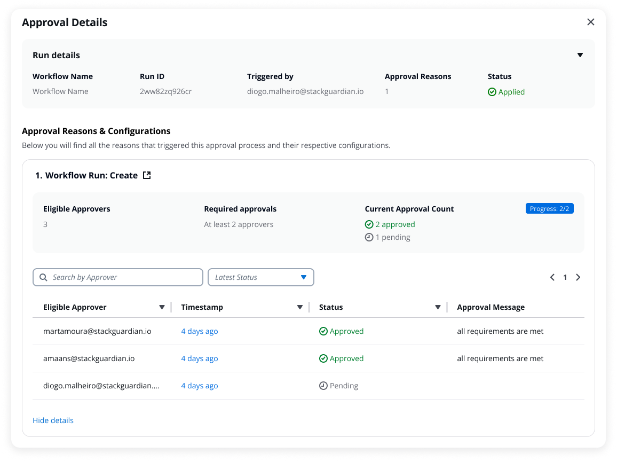Click the green Applied status check icon
617x461 pixels.
[492, 91]
